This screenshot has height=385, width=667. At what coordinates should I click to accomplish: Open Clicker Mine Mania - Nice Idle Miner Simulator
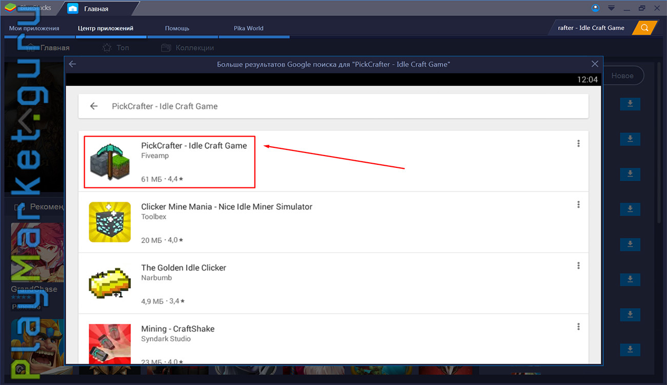(x=227, y=207)
